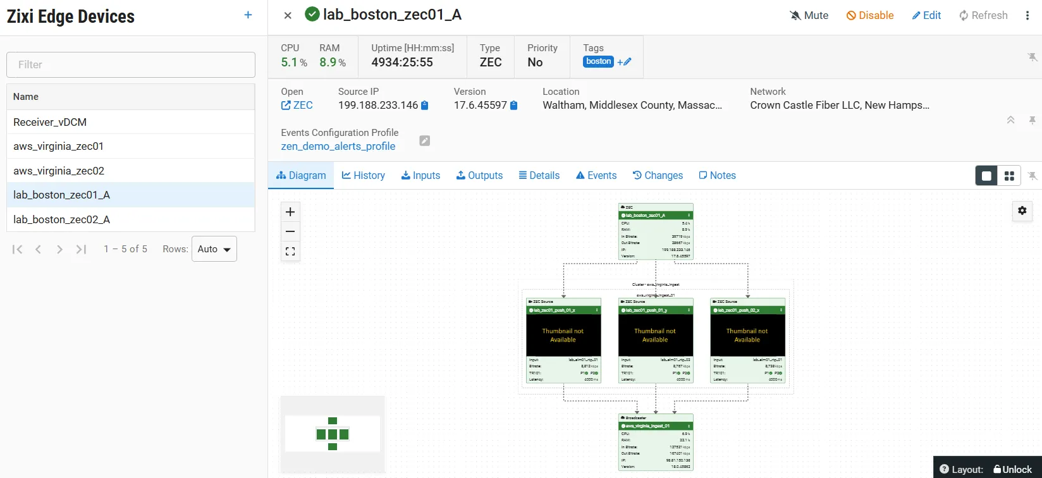1042x478 pixels.
Task: Open the Inputs tab
Action: pyautogui.click(x=420, y=175)
